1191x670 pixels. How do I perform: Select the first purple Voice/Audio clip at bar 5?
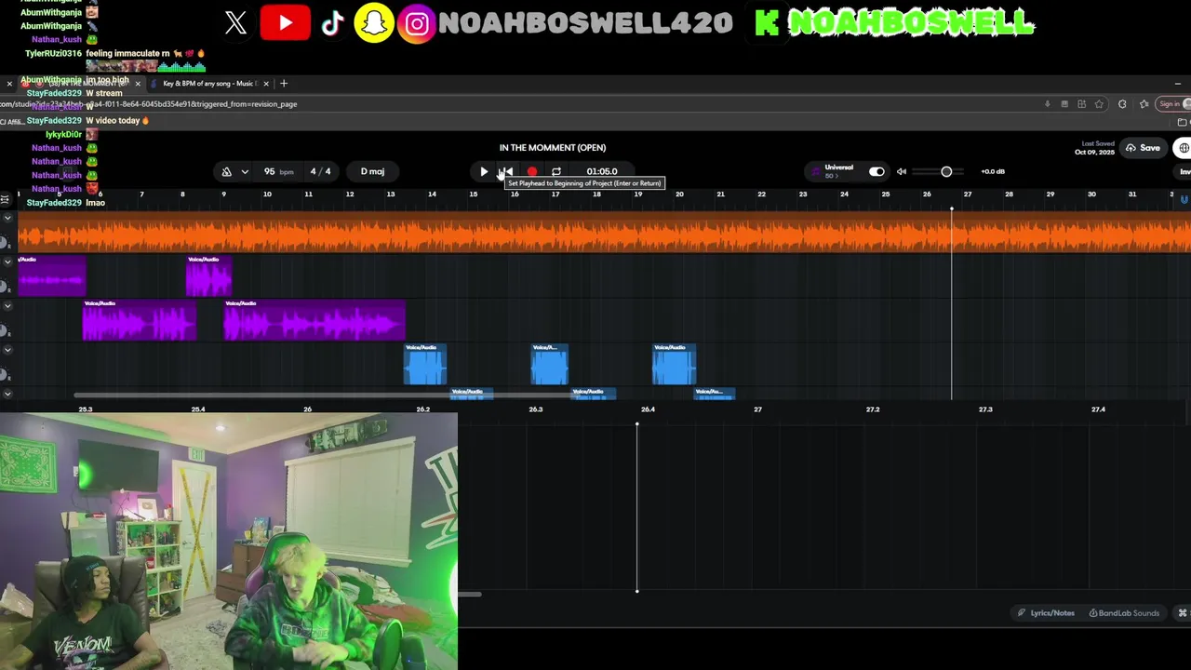(52, 276)
